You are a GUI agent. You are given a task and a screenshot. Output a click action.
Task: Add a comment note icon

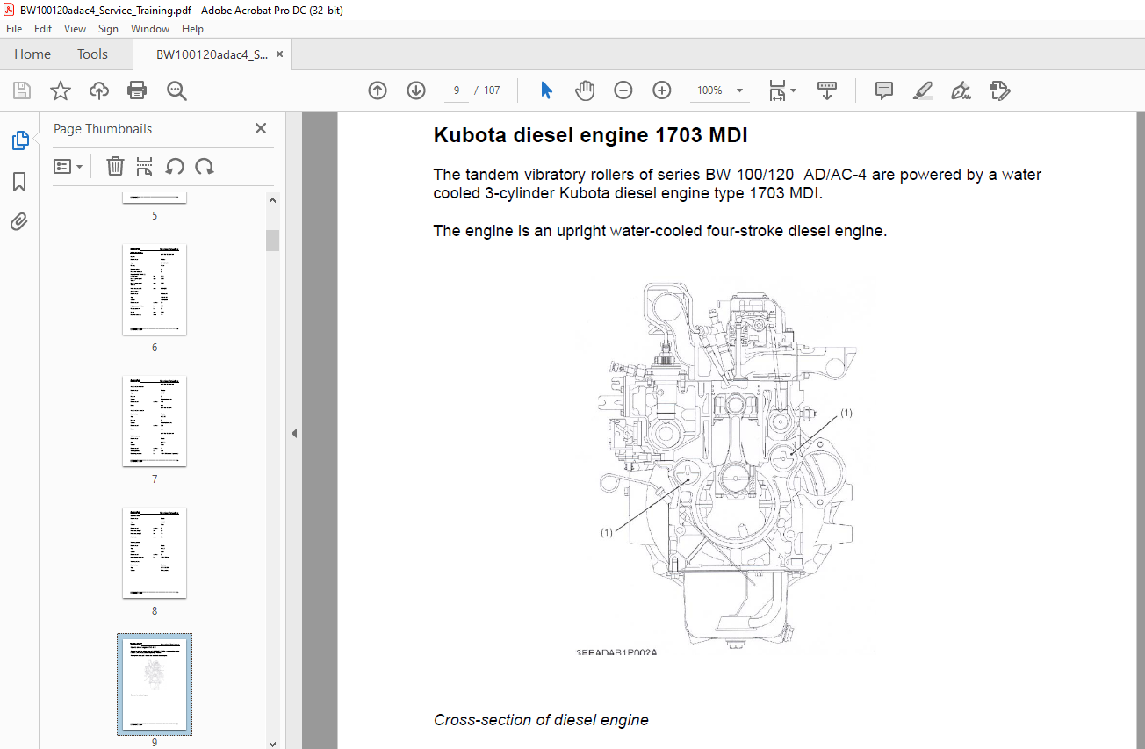click(883, 90)
